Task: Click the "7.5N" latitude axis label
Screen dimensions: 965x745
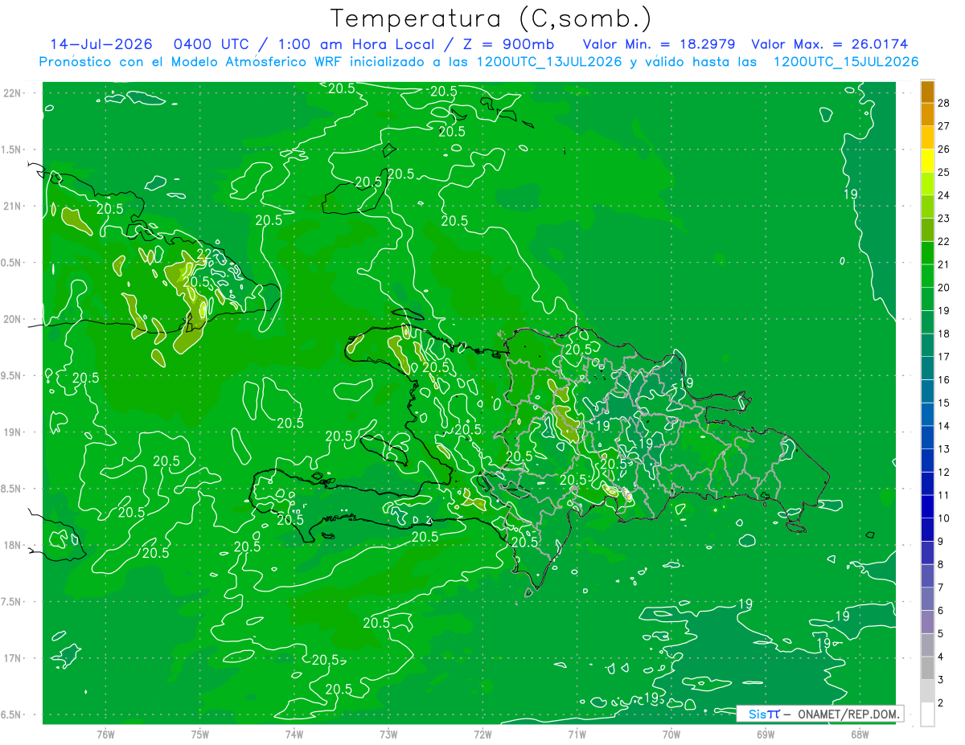Action: (x=11, y=601)
